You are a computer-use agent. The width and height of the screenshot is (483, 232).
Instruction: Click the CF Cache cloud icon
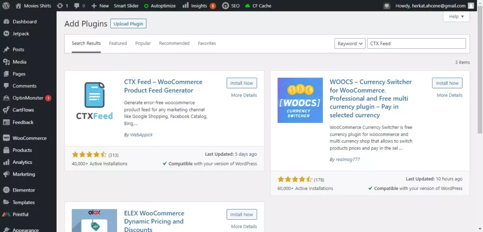[x=248, y=6]
